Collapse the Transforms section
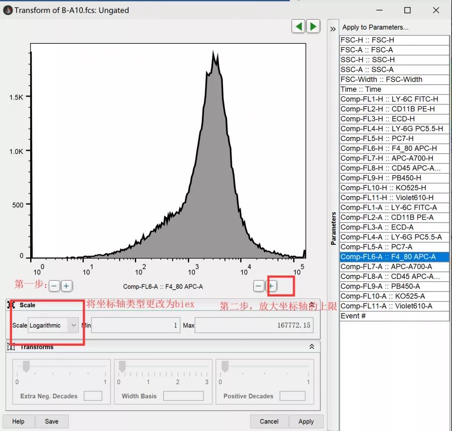 (312, 347)
